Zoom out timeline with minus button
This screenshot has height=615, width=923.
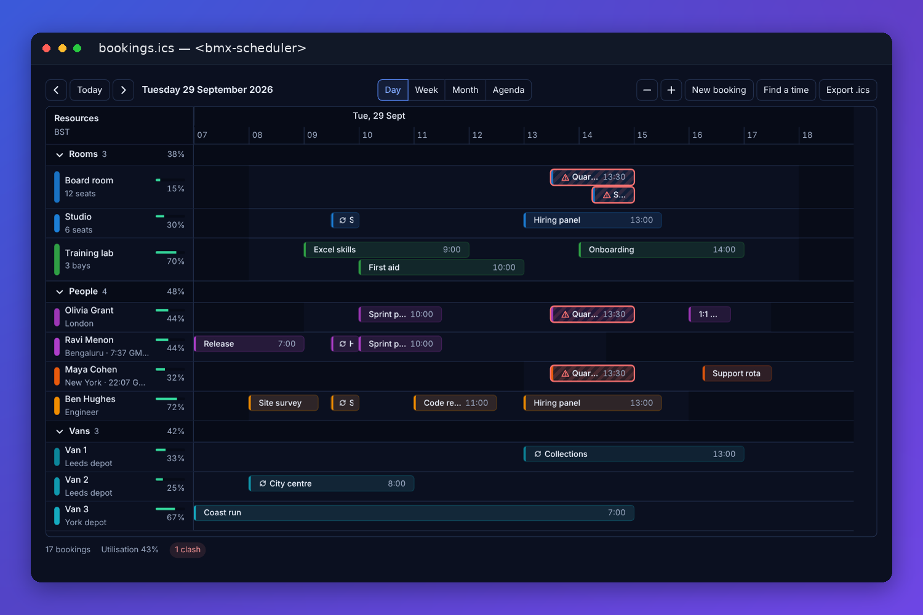click(647, 90)
